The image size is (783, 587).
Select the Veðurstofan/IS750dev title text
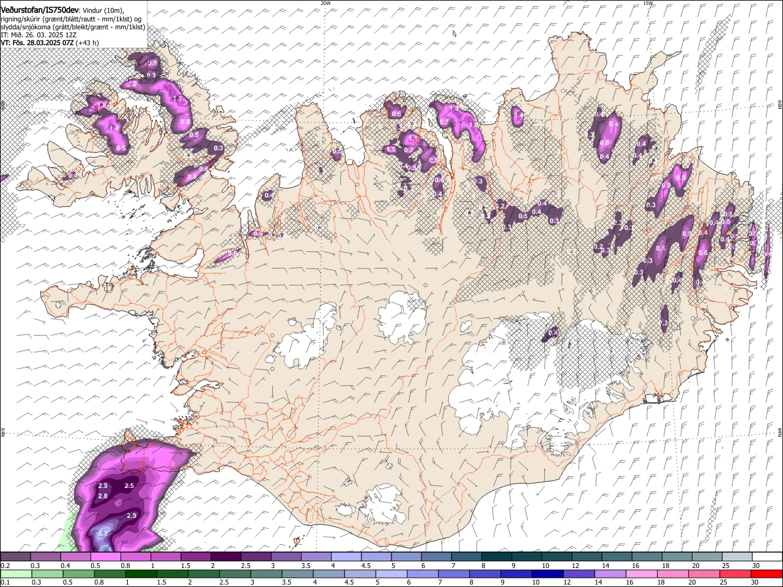point(40,10)
